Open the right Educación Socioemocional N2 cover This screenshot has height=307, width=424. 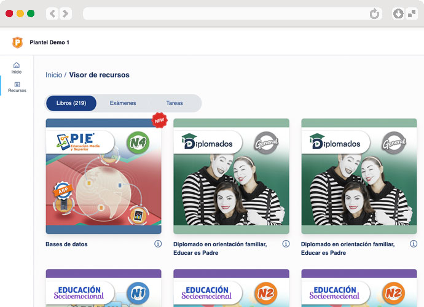359,288
